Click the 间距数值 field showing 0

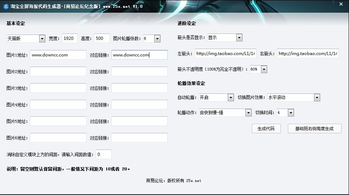pos(103,154)
